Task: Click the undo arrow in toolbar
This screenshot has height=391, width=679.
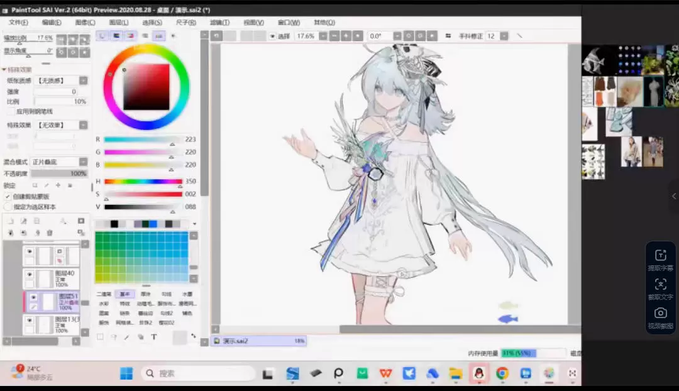Action: [217, 36]
